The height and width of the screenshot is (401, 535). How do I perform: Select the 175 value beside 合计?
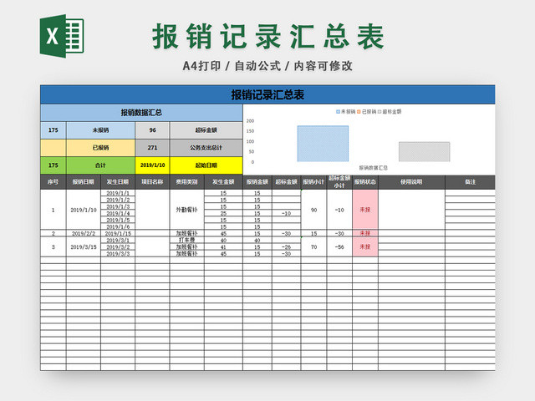53,165
